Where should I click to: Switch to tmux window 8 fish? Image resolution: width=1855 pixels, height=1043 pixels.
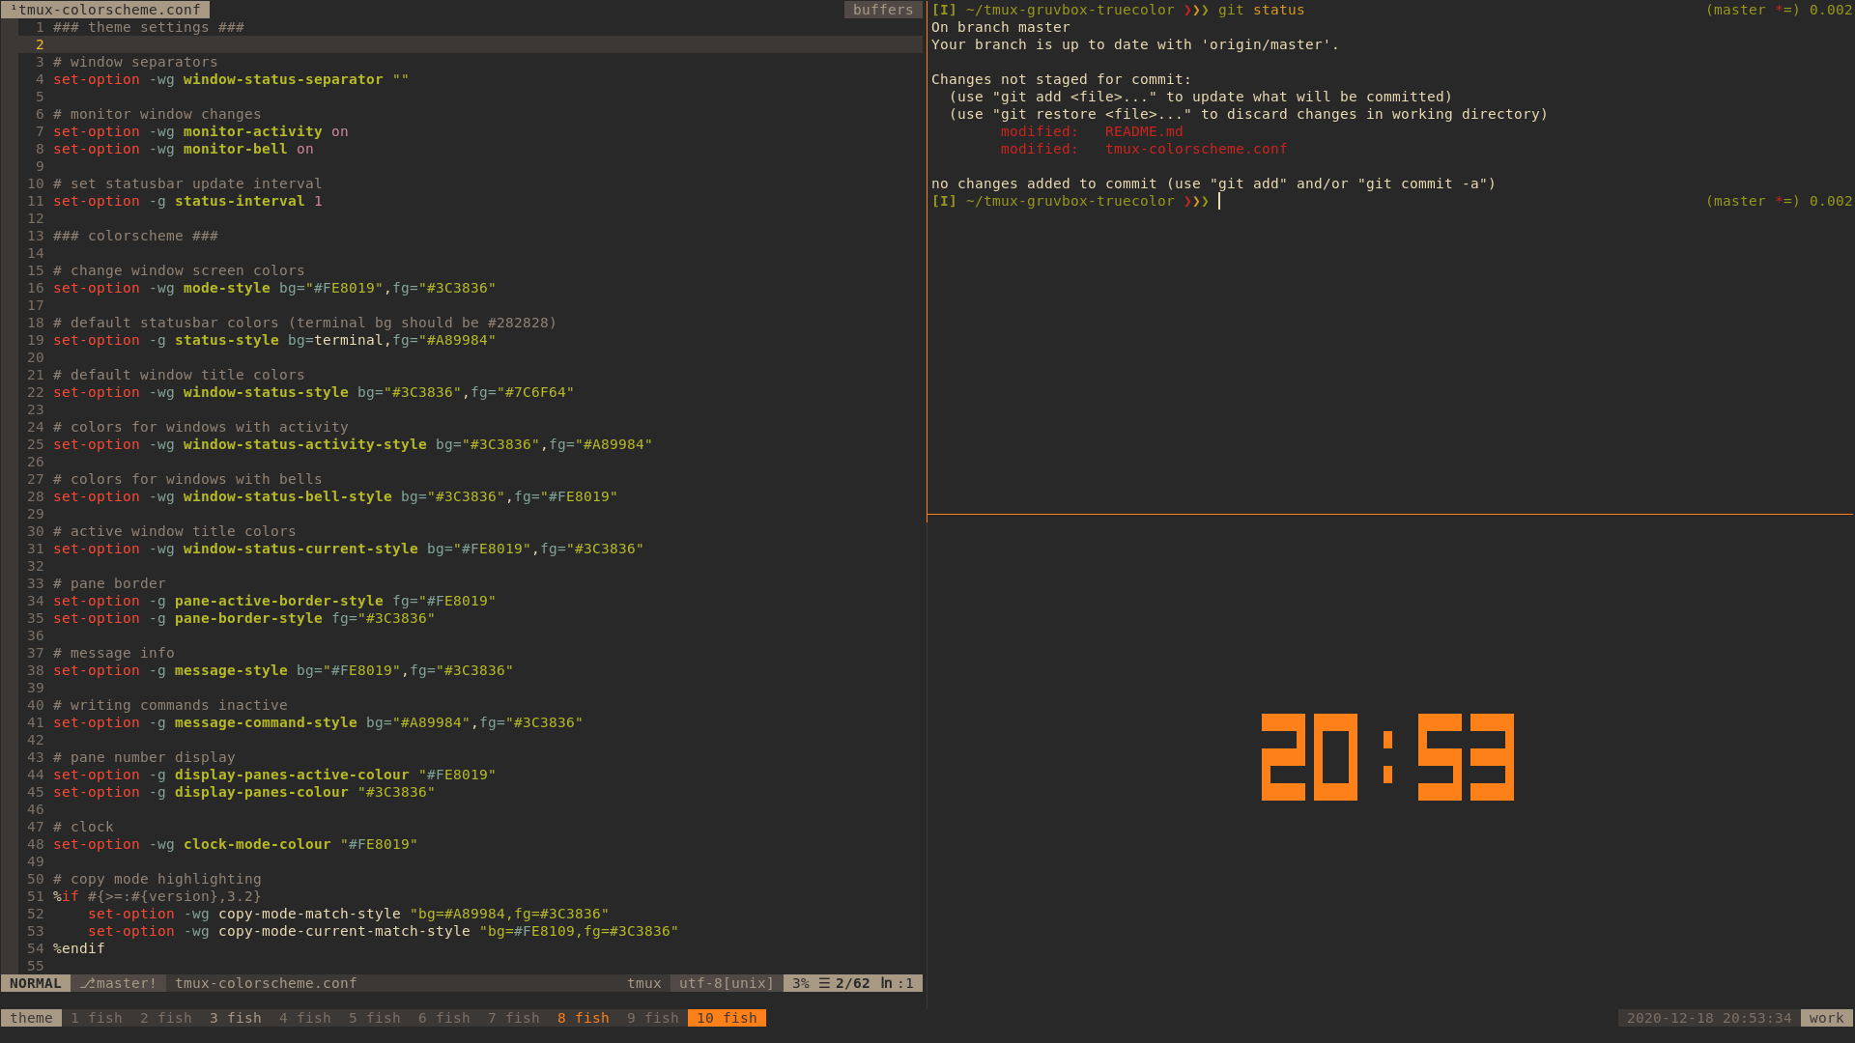[x=583, y=1018]
